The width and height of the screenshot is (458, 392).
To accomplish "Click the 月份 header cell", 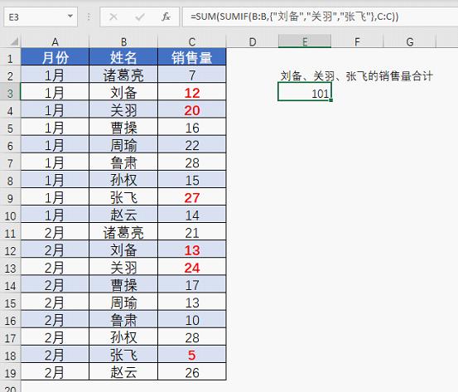I will coord(55,56).
